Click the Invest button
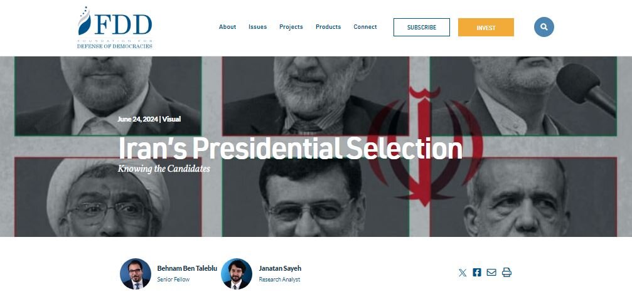This screenshot has width=632, height=299. (x=486, y=28)
